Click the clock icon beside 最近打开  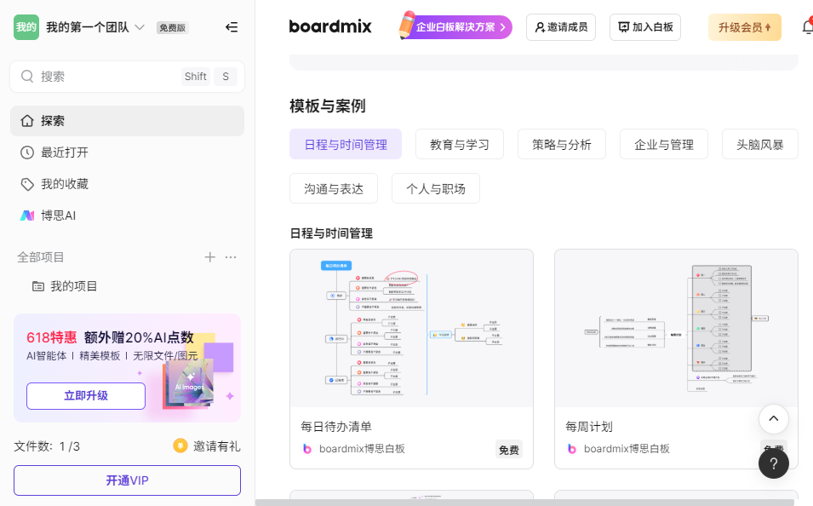[x=27, y=152]
